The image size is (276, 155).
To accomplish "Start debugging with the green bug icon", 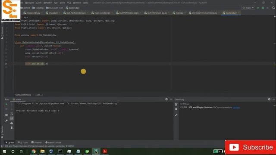I will tap(263, 8).
